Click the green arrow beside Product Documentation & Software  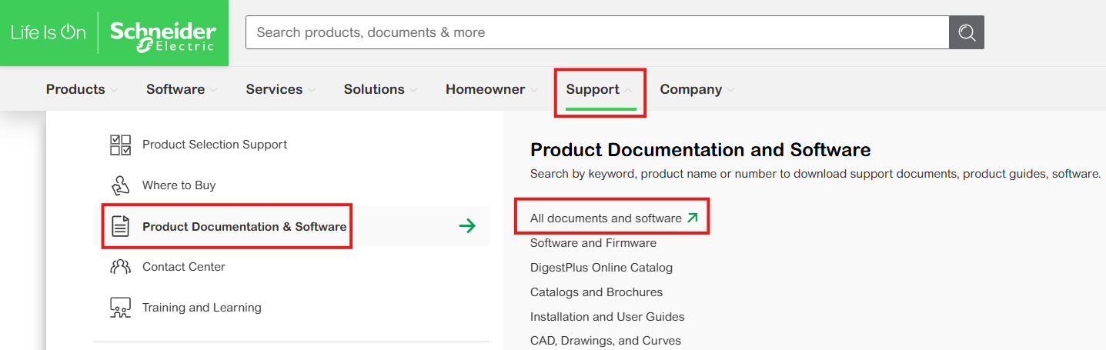click(x=467, y=226)
